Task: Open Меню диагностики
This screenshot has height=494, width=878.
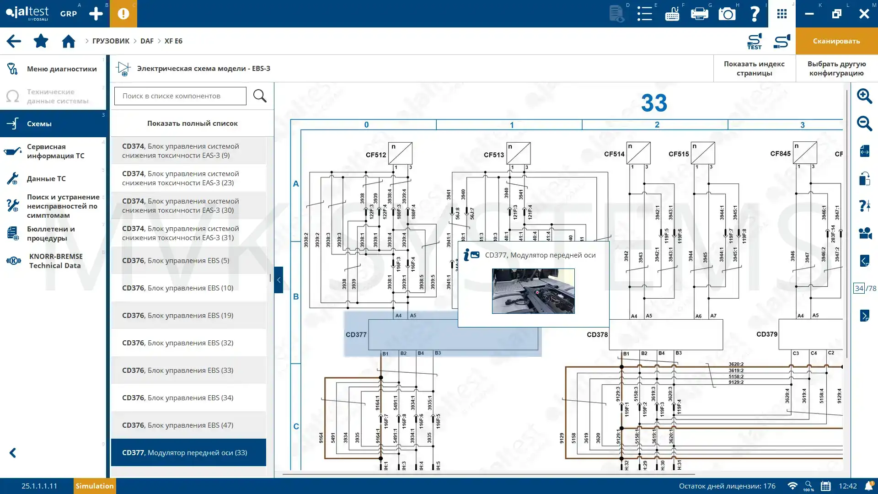Action: [x=53, y=69]
